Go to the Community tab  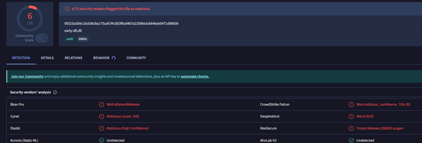pos(136,58)
